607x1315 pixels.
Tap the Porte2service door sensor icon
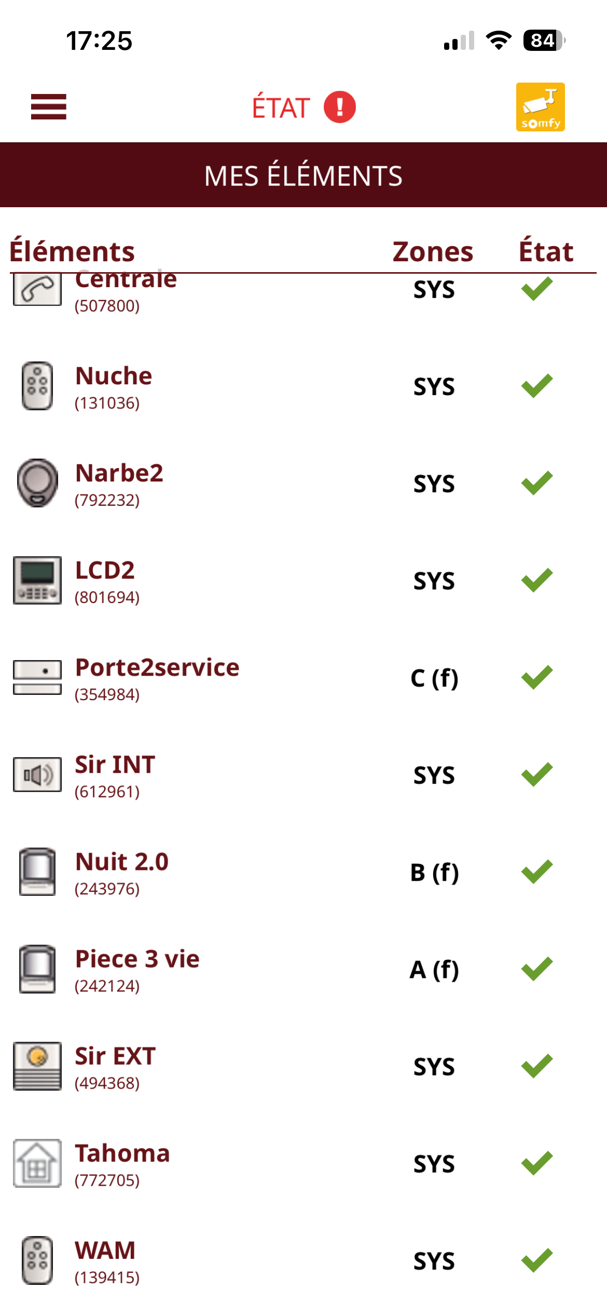click(x=37, y=677)
